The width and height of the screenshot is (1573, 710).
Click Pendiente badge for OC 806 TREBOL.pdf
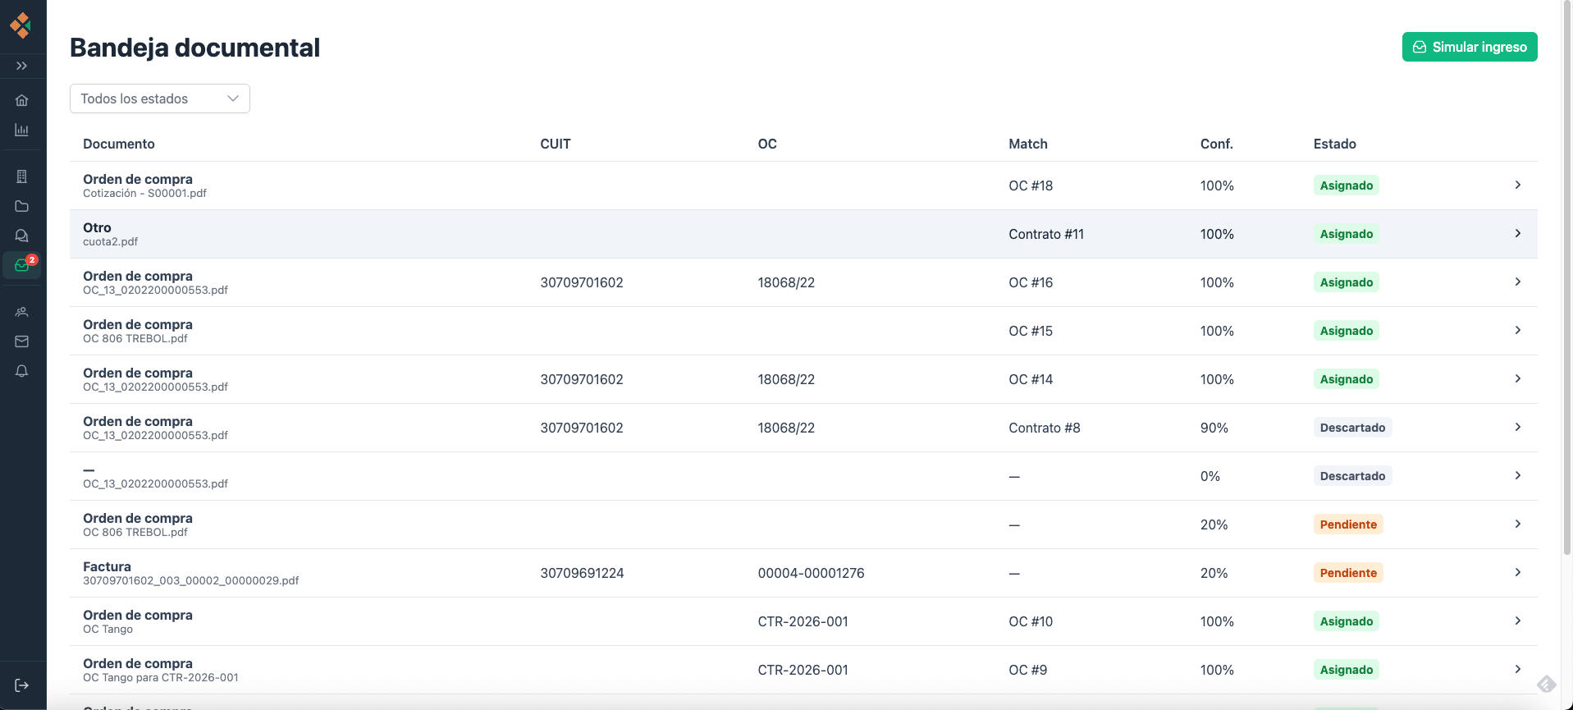point(1348,524)
